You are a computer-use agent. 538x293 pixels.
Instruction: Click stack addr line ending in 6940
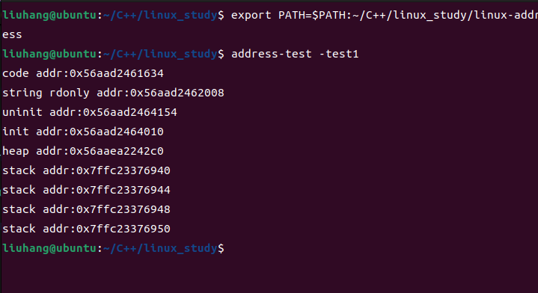[87, 170]
